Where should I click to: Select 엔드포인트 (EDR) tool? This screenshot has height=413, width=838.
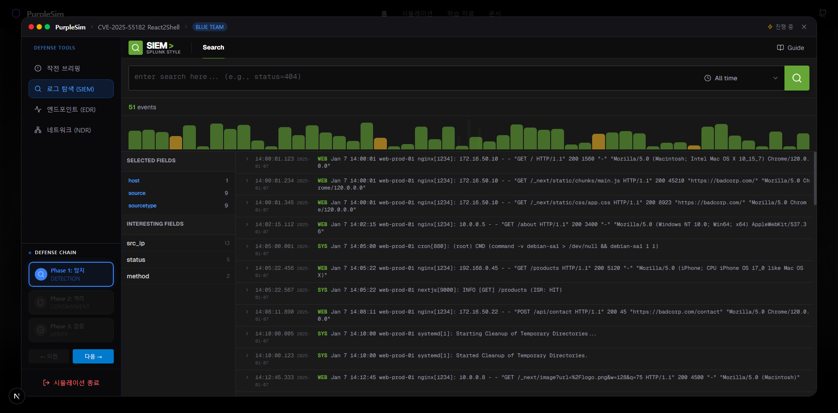pos(71,109)
